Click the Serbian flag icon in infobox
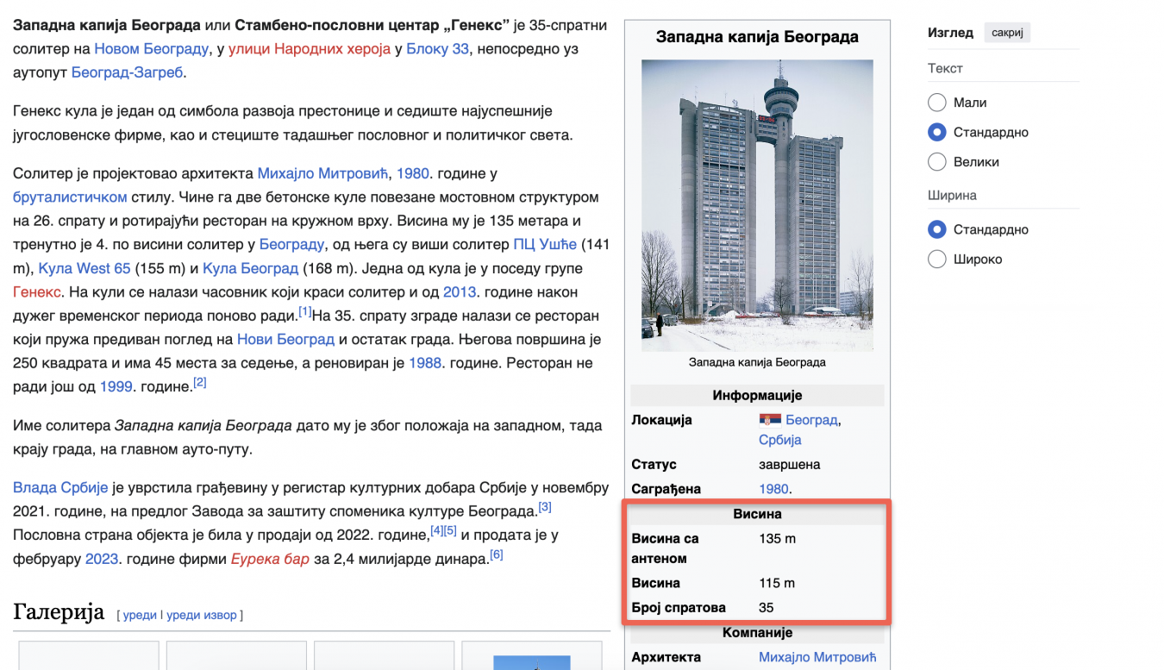Viewport: 1164px width, 670px height. click(x=769, y=420)
